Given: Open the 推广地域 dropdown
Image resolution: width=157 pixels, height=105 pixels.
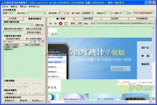Looking at the screenshot, I should point(92,13).
